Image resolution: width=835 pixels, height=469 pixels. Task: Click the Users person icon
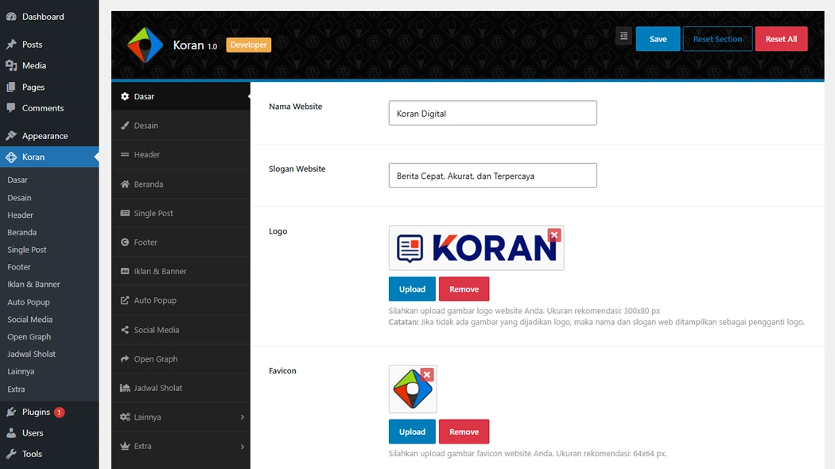click(x=11, y=432)
